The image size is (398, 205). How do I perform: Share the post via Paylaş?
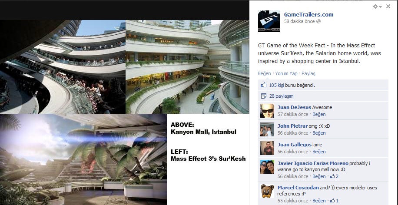tap(308, 73)
